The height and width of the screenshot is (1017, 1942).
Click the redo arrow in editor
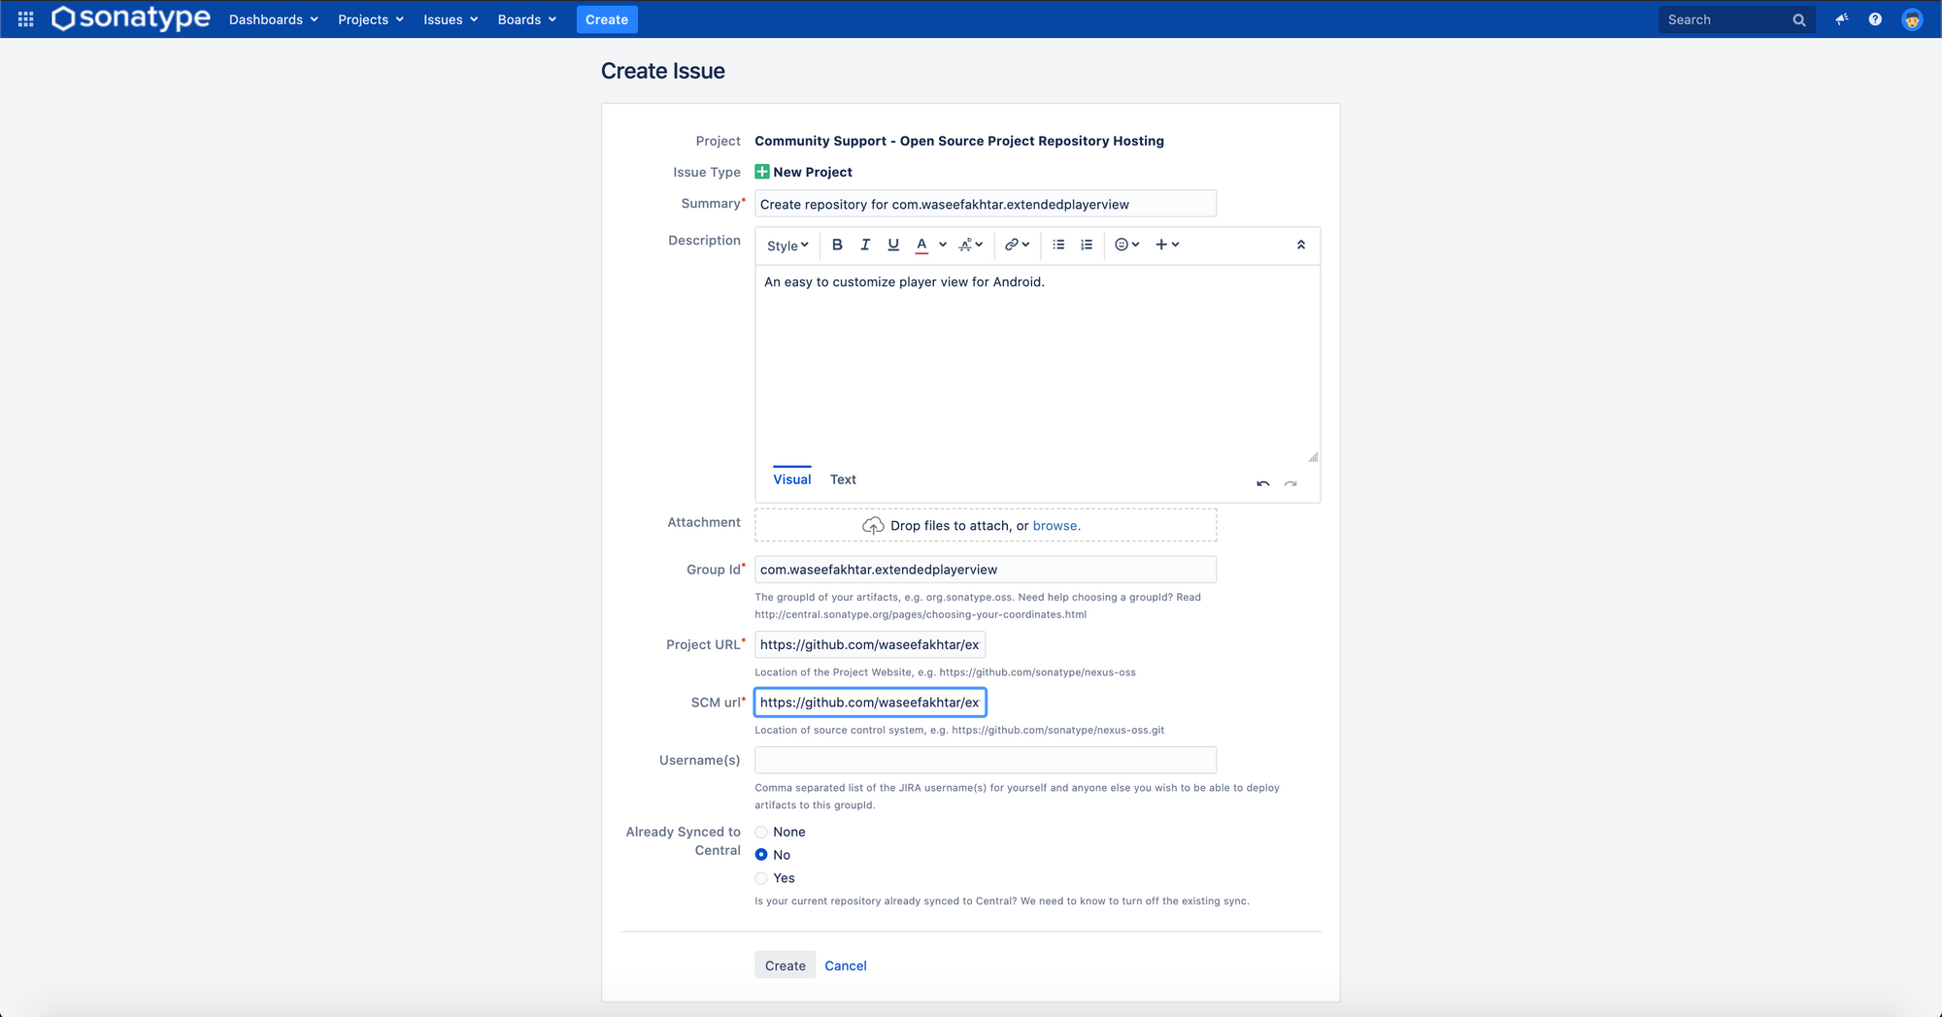1290,483
